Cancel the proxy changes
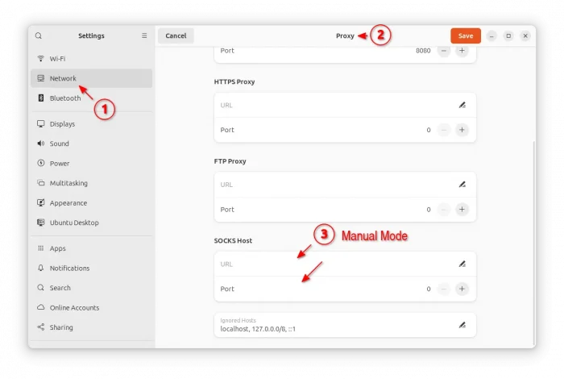The height and width of the screenshot is (379, 564). click(176, 36)
